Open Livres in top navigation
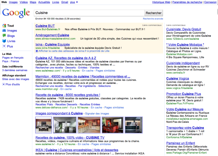This screenshot has height=156, width=218. [x=56, y=2]
